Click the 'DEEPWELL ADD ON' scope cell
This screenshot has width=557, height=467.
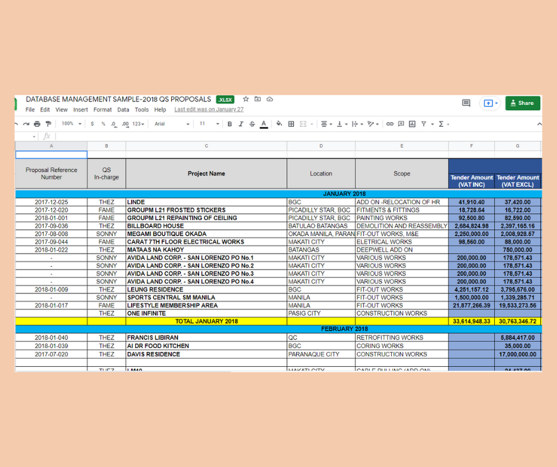click(402, 250)
